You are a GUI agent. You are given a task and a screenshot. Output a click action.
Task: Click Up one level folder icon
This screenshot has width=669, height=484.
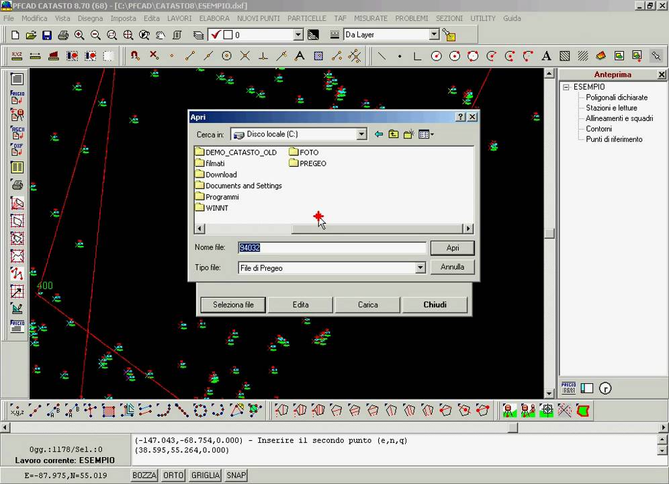[x=394, y=134]
